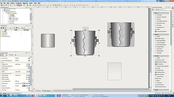
Task: Collapse the Display palette section
Action: click(x=154, y=56)
